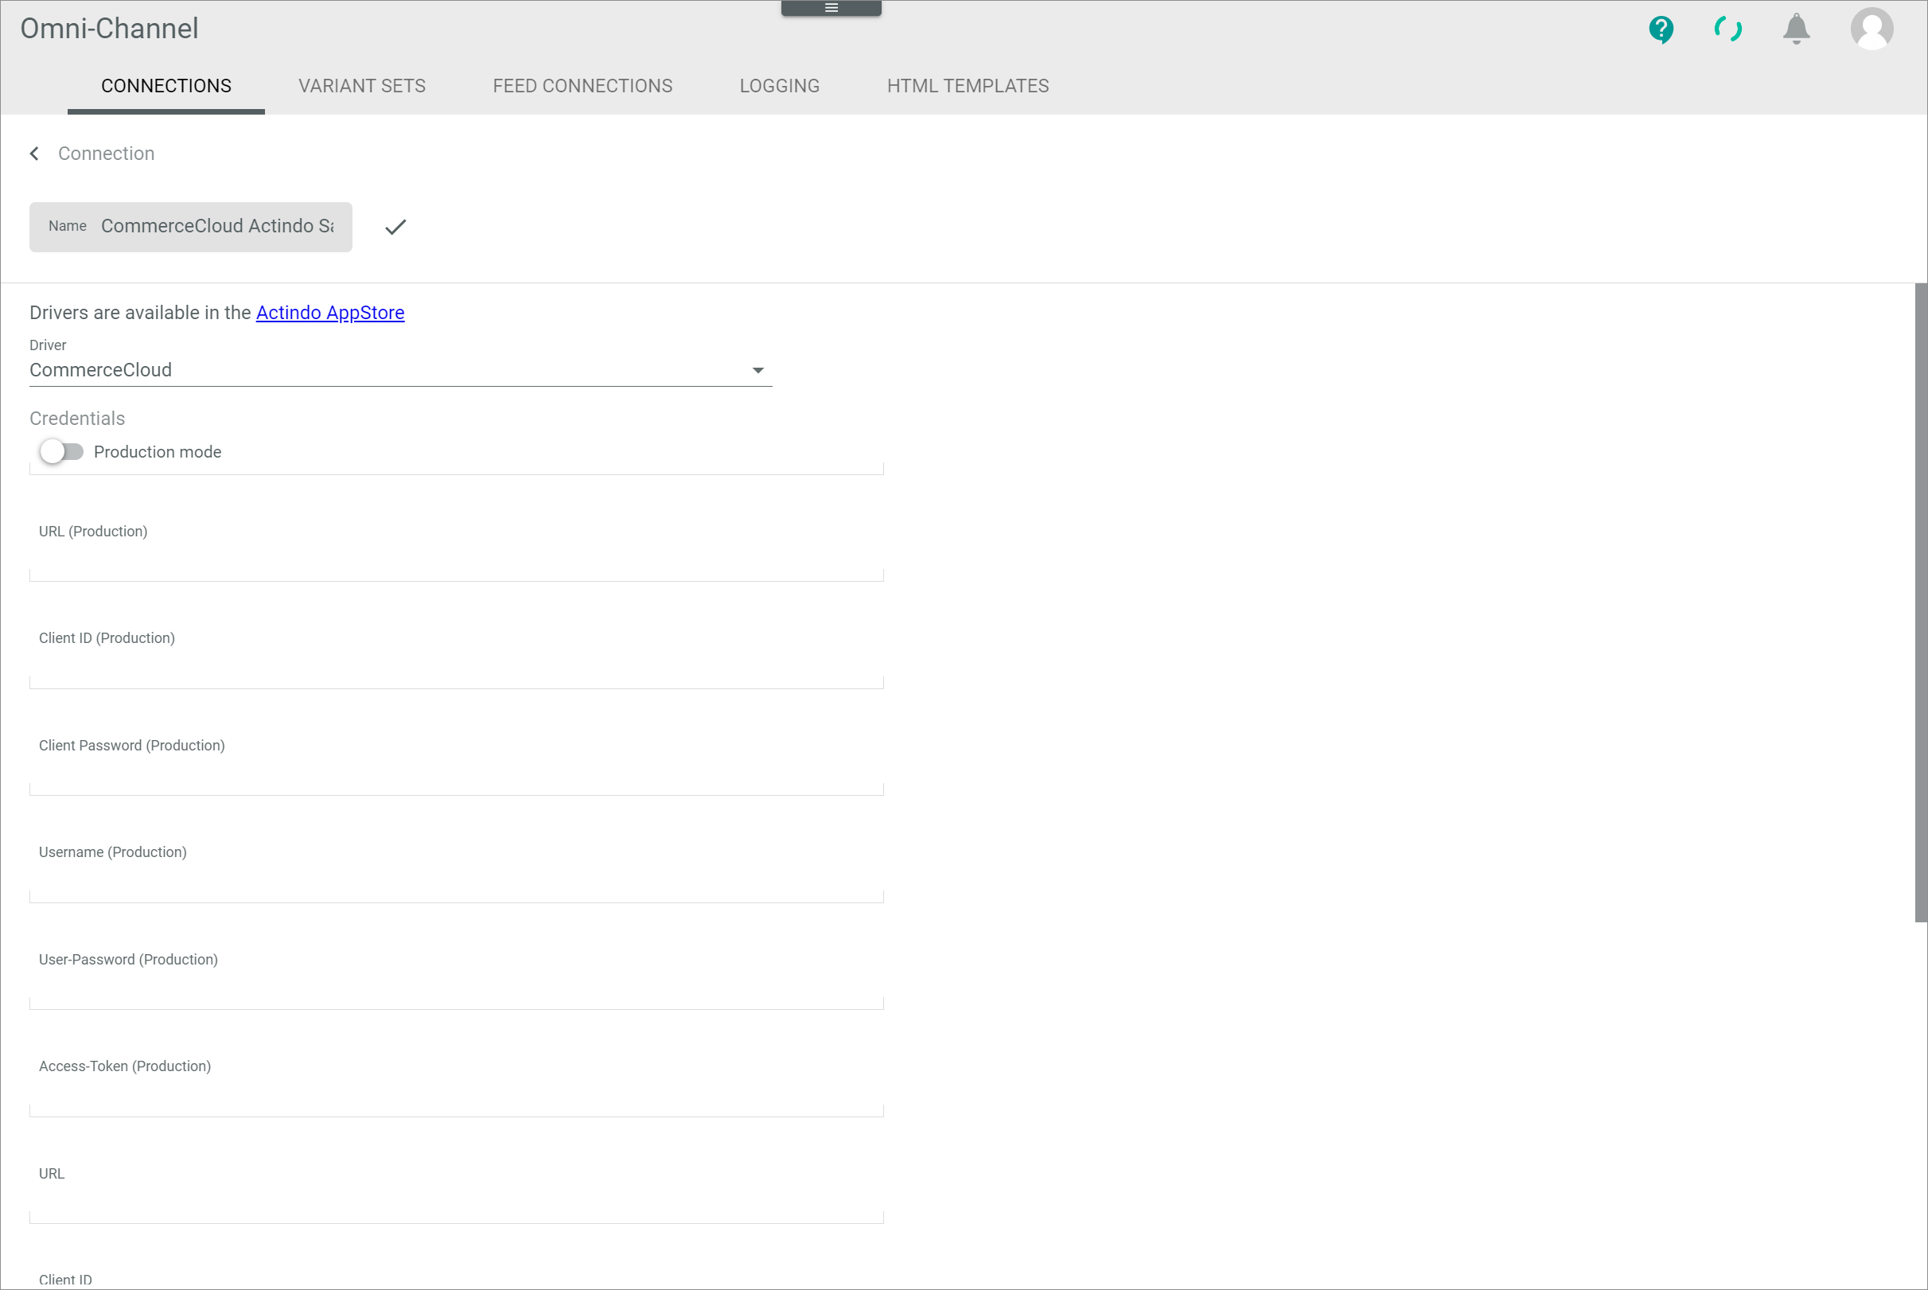Click the top hamburger handle bar

coord(832,7)
